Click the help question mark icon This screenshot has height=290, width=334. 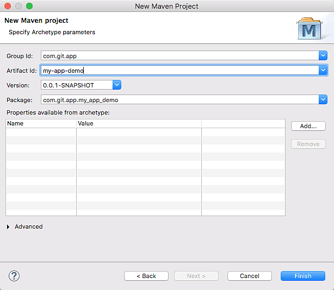click(14, 276)
